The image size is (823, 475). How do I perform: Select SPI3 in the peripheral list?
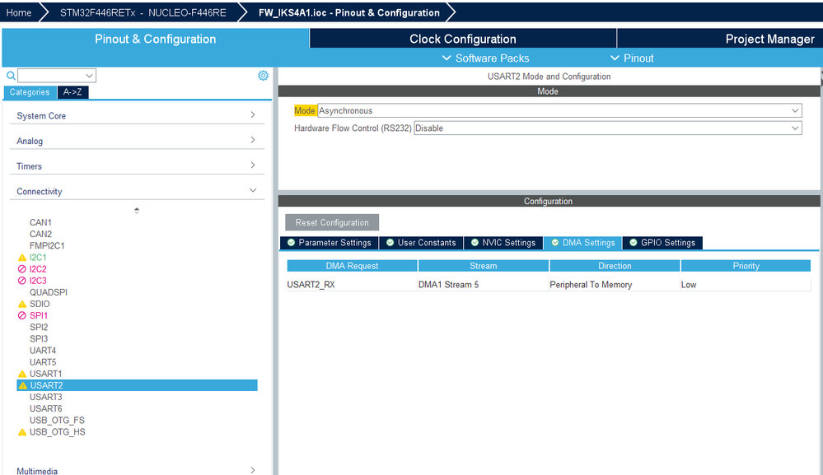39,338
